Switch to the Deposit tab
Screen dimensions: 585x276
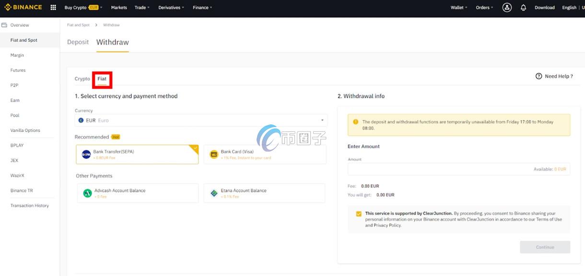(78, 42)
